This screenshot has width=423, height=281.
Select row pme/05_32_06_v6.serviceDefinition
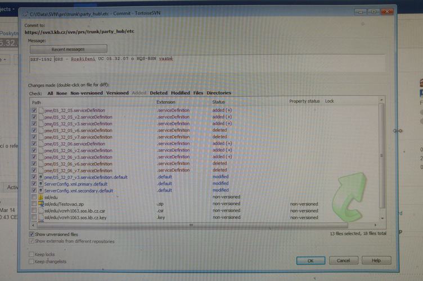pyautogui.click(x=205, y=164)
